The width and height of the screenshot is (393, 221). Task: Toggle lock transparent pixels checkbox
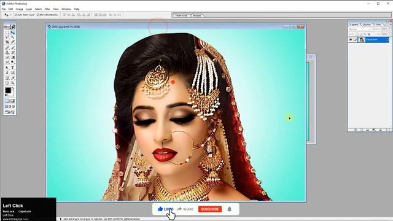tap(357, 34)
